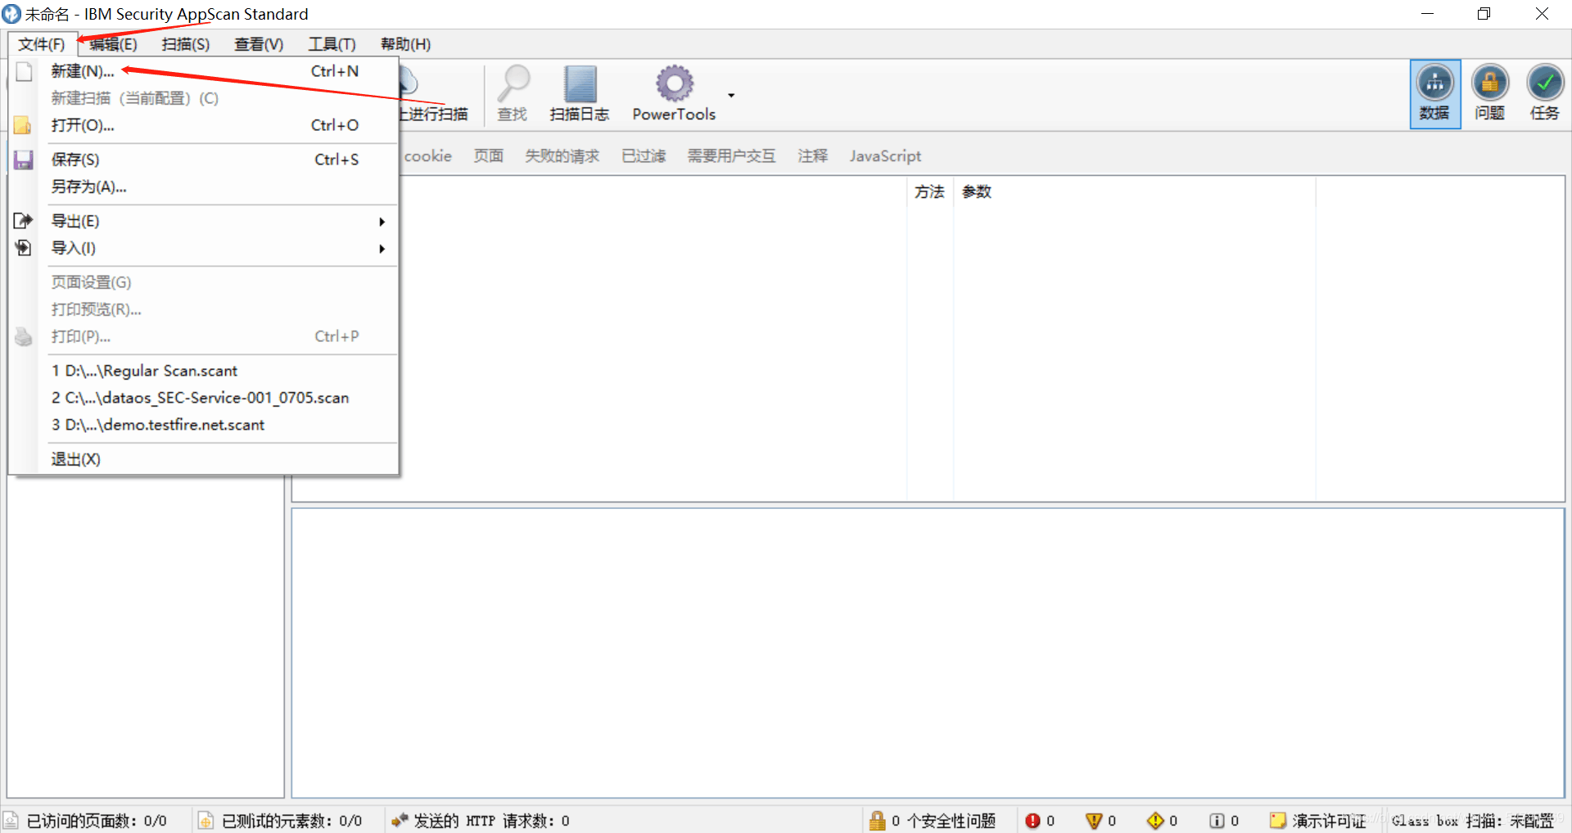Open the 工具(T) menu
This screenshot has width=1572, height=833.
[332, 44]
